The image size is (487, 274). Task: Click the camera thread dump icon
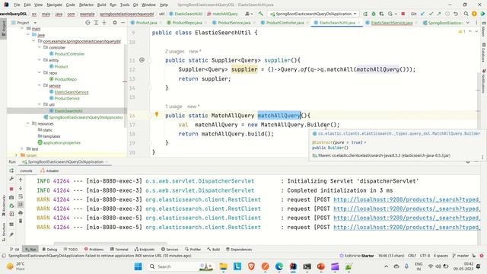click(11, 197)
